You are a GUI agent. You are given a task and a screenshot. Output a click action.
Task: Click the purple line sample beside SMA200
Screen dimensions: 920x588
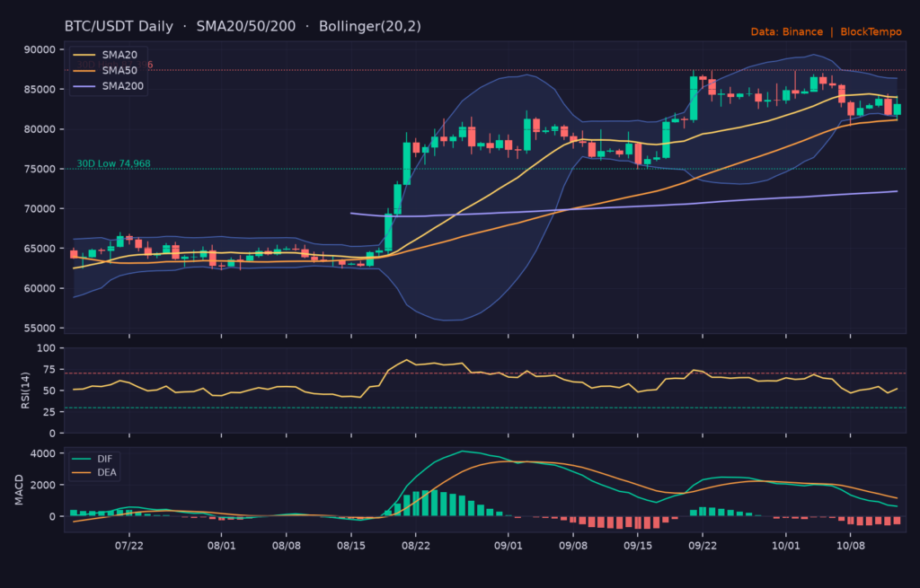(84, 86)
